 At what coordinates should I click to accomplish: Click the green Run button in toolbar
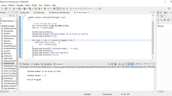tap(19, 9)
